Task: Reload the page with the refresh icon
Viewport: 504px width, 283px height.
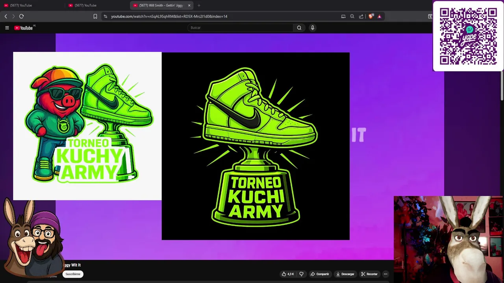Action: coord(21,16)
